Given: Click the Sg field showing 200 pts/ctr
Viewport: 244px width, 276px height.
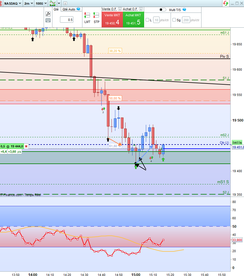Looking at the screenshot, I should tap(186, 20).
